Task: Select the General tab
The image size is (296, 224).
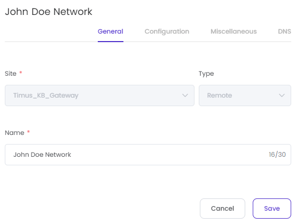Action: pos(111,31)
